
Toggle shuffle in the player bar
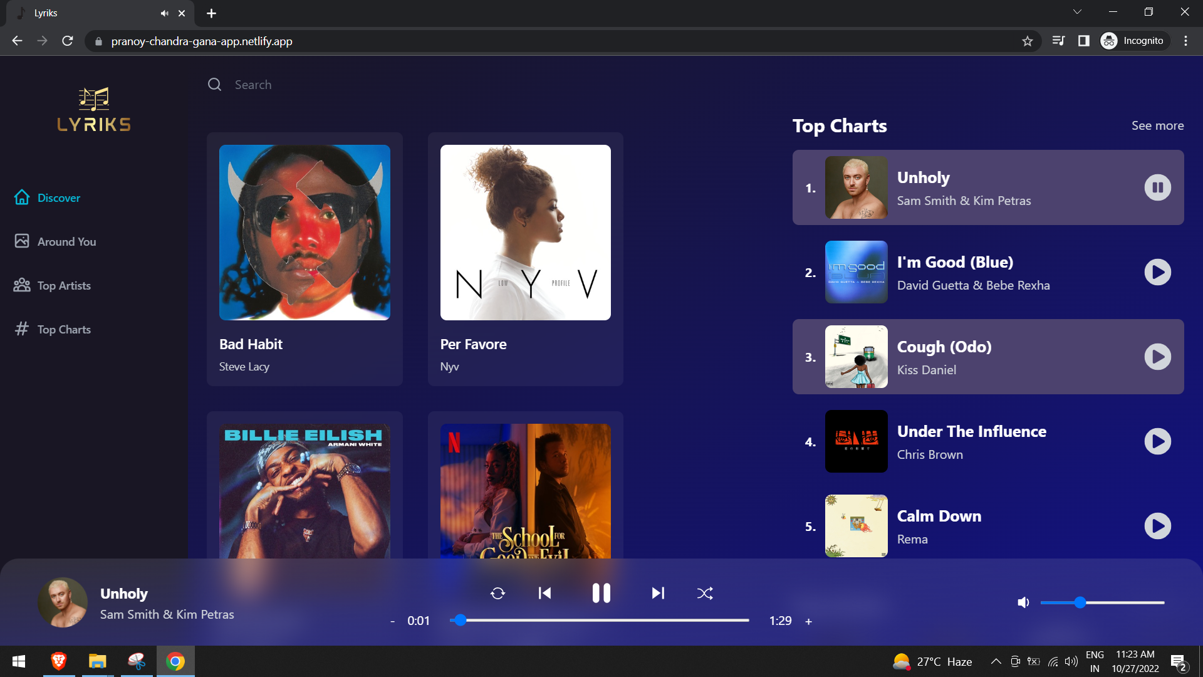coord(705,593)
